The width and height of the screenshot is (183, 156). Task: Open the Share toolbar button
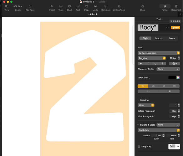pos(143,8)
